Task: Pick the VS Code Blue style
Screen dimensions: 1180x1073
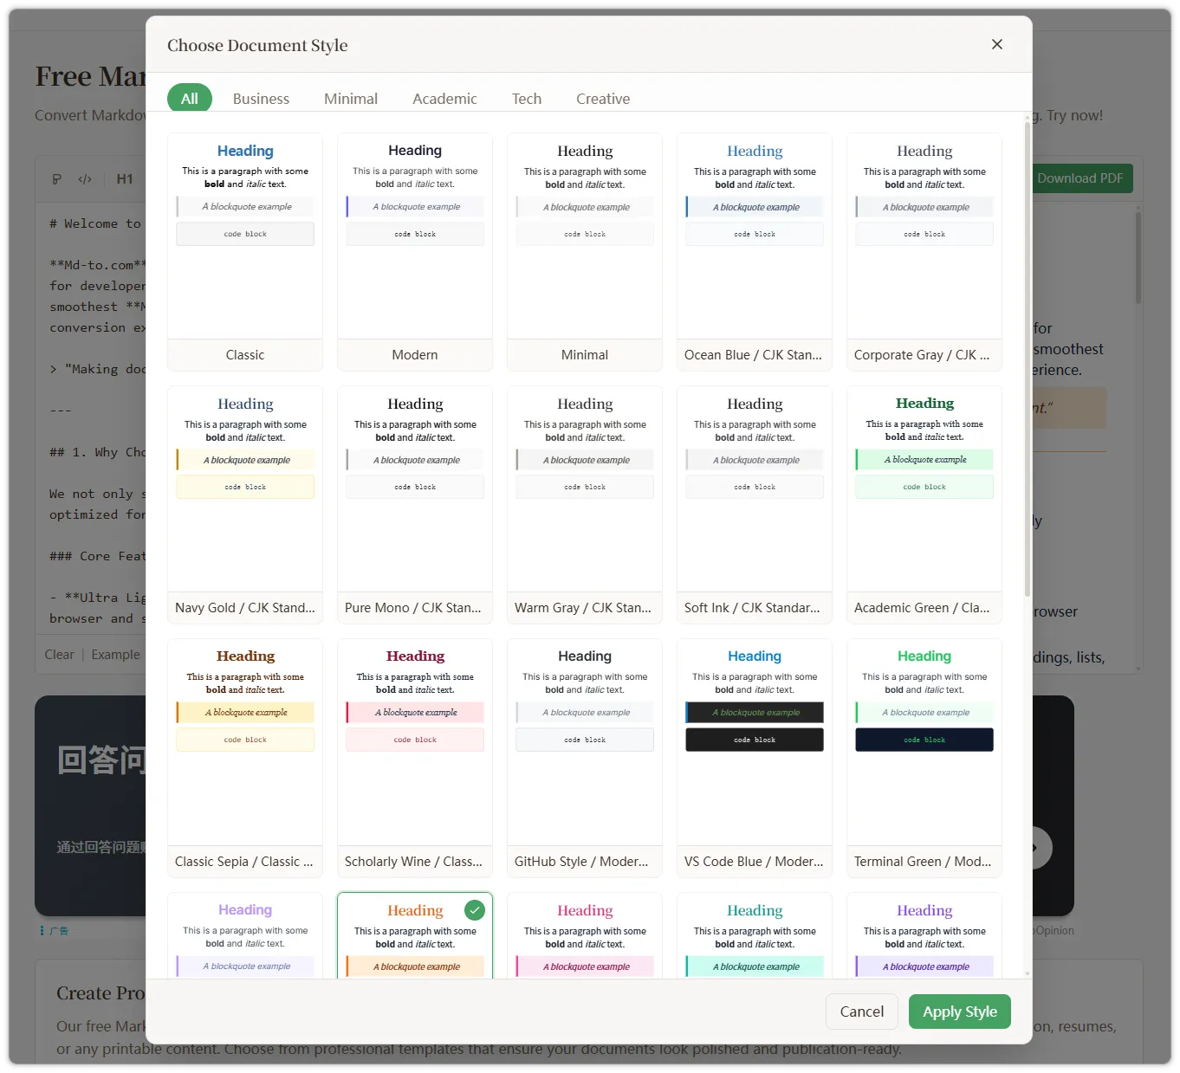Action: coord(754,757)
